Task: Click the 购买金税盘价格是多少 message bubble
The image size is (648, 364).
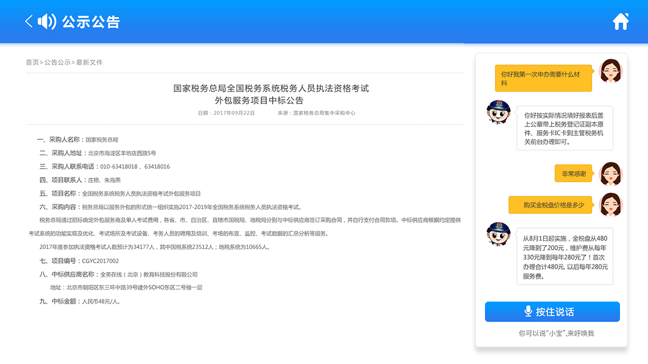Action: (x=550, y=205)
